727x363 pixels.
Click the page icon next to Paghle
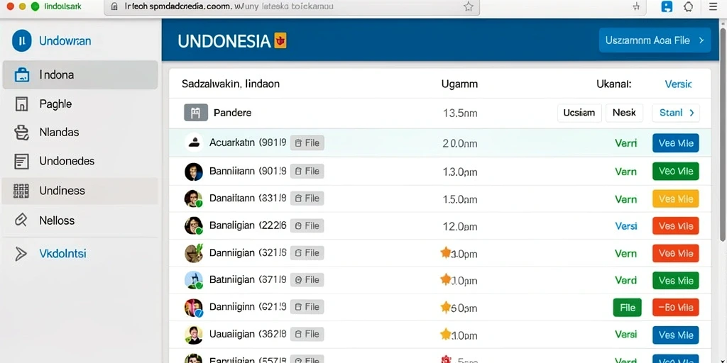pyautogui.click(x=22, y=104)
